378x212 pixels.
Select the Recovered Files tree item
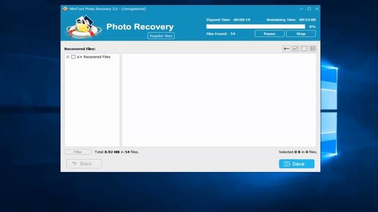pos(97,57)
